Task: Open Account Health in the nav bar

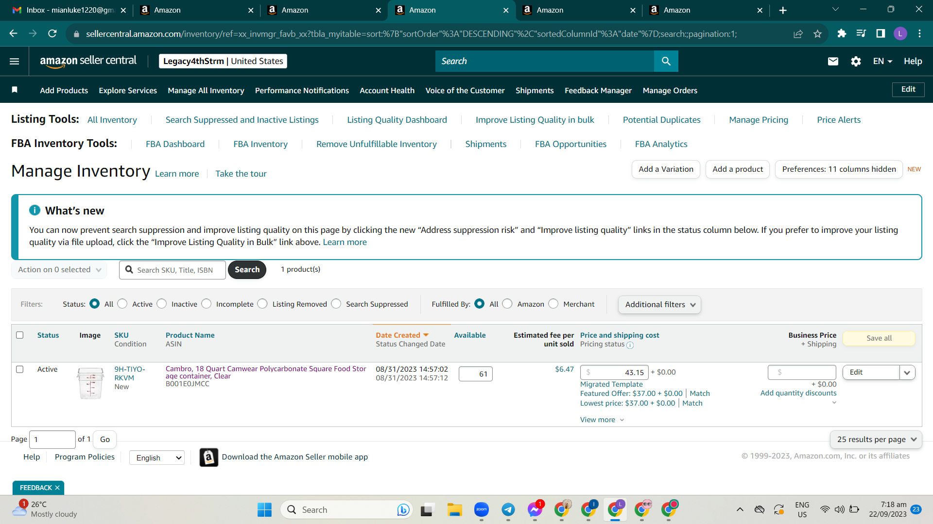Action: click(x=387, y=90)
